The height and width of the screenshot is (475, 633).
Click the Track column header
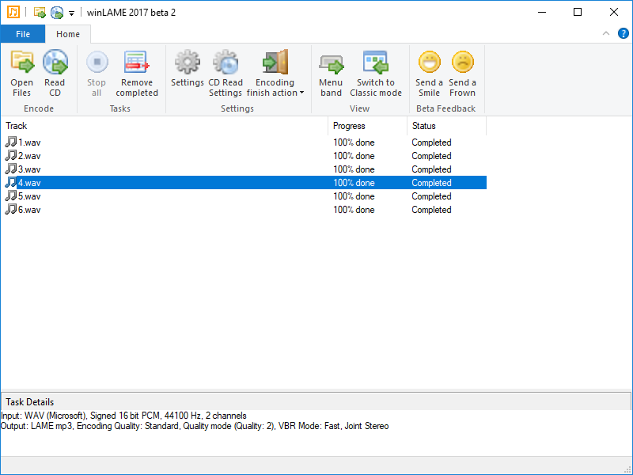click(165, 126)
